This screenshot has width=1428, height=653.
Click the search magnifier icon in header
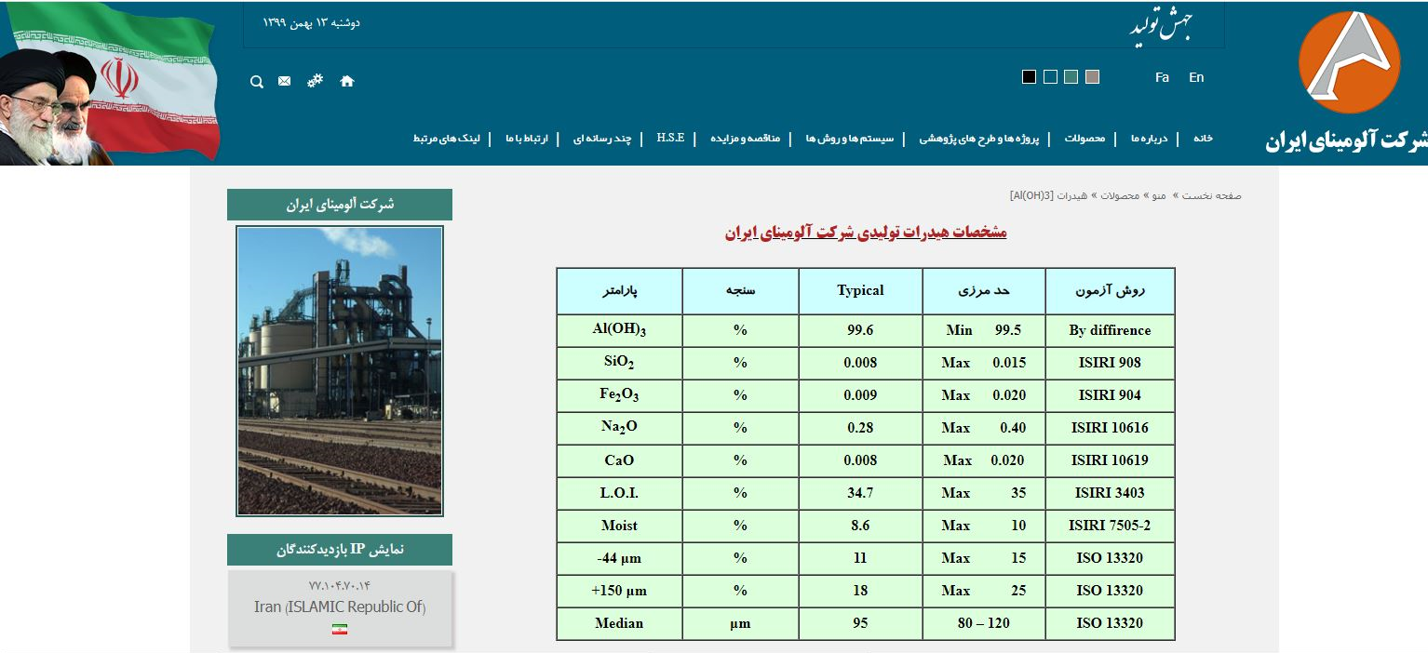click(x=257, y=82)
